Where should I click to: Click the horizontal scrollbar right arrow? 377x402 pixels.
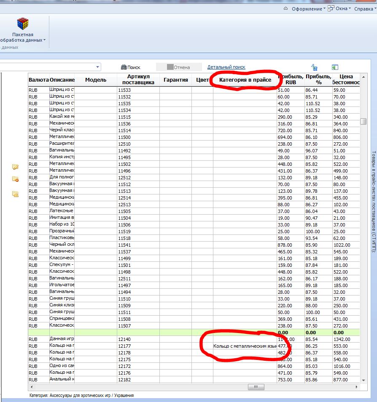pos(356,387)
